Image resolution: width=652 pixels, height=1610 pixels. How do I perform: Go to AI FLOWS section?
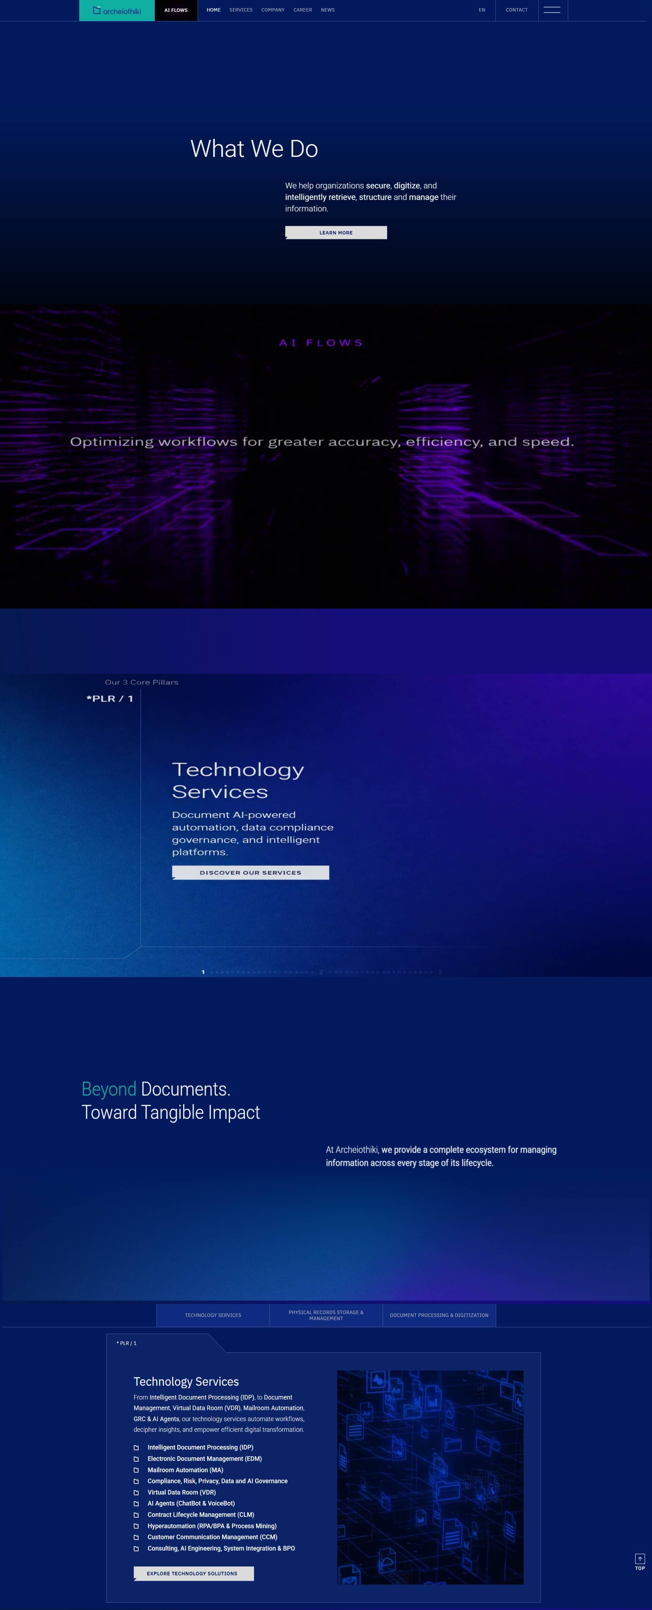[176, 10]
